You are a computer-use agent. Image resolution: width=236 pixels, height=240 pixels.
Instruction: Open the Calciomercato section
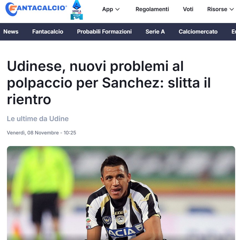coord(198,32)
